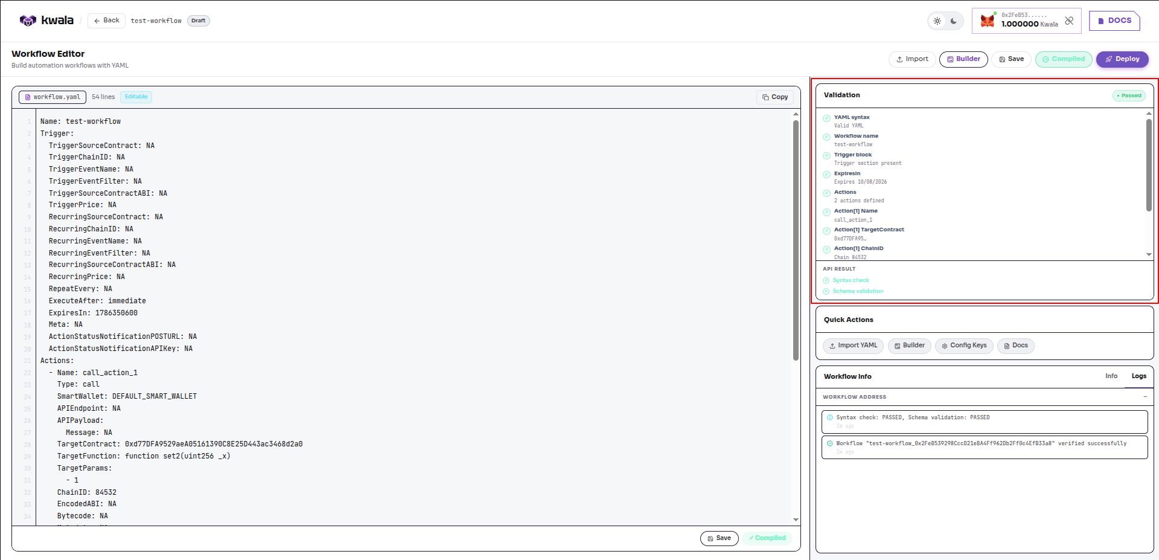Viewport: 1159px width, 560px height.
Task: Click check icon on verified successfully log
Action: pos(830,443)
